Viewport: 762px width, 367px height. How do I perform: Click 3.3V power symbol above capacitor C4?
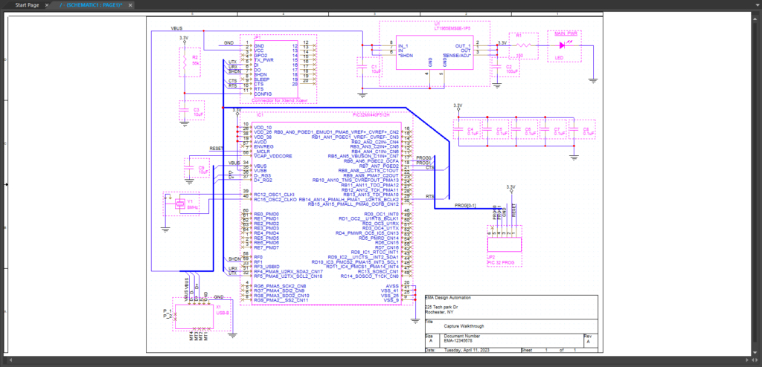click(458, 107)
